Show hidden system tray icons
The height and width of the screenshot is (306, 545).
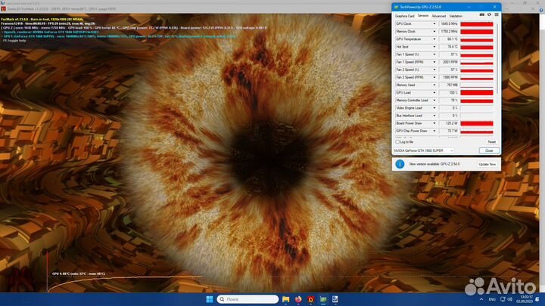click(x=479, y=298)
